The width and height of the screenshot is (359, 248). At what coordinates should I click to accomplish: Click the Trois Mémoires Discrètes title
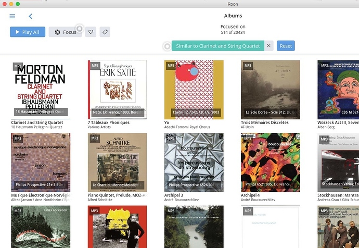265,122
